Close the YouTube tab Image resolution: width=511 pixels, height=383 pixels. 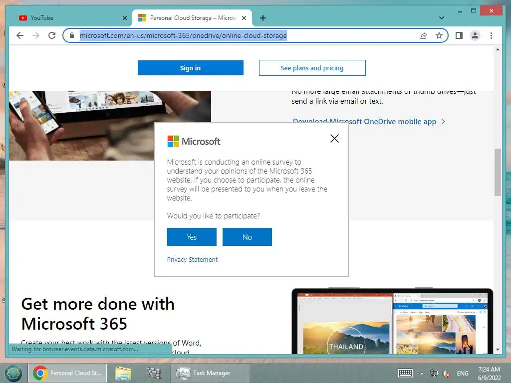(124, 18)
